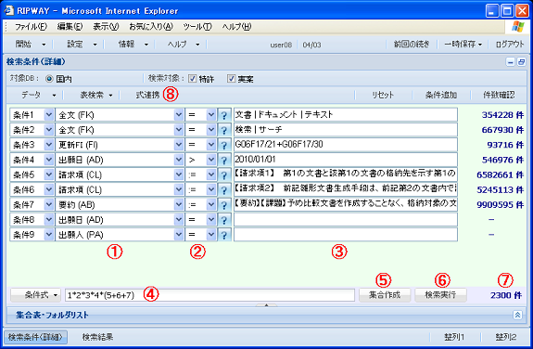Click the empty 条件8 value field

pos(346,220)
